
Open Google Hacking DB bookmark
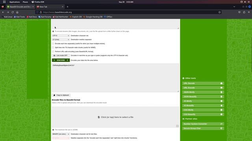[93, 17]
